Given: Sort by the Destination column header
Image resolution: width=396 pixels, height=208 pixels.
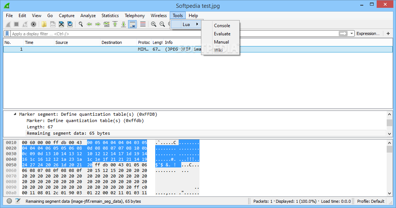Looking at the screenshot, I should tap(118, 42).
